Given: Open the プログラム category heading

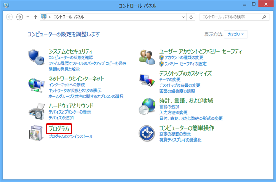Looking at the screenshot, I should [59, 129].
